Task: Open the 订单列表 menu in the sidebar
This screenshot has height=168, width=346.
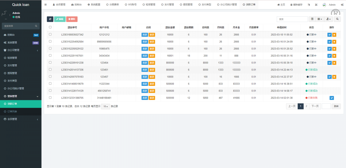Action: pyautogui.click(x=12, y=111)
